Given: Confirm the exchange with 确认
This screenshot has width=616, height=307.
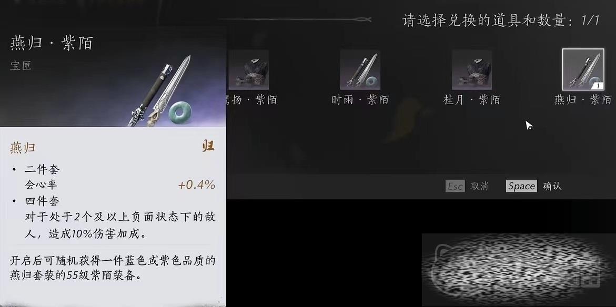Looking at the screenshot, I should (x=552, y=186).
